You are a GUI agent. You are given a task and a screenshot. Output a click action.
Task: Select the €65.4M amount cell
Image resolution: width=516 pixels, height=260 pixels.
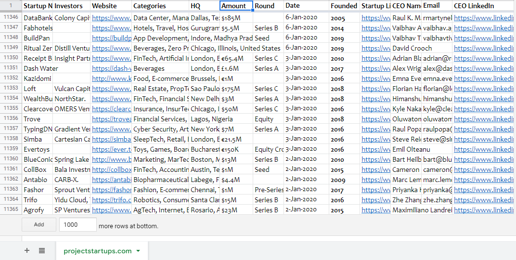point(236,59)
